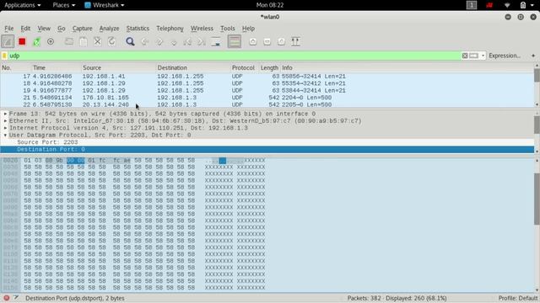Screen dimensions: 540x303
Task: Open the Help menu
Action: (x=248, y=29)
